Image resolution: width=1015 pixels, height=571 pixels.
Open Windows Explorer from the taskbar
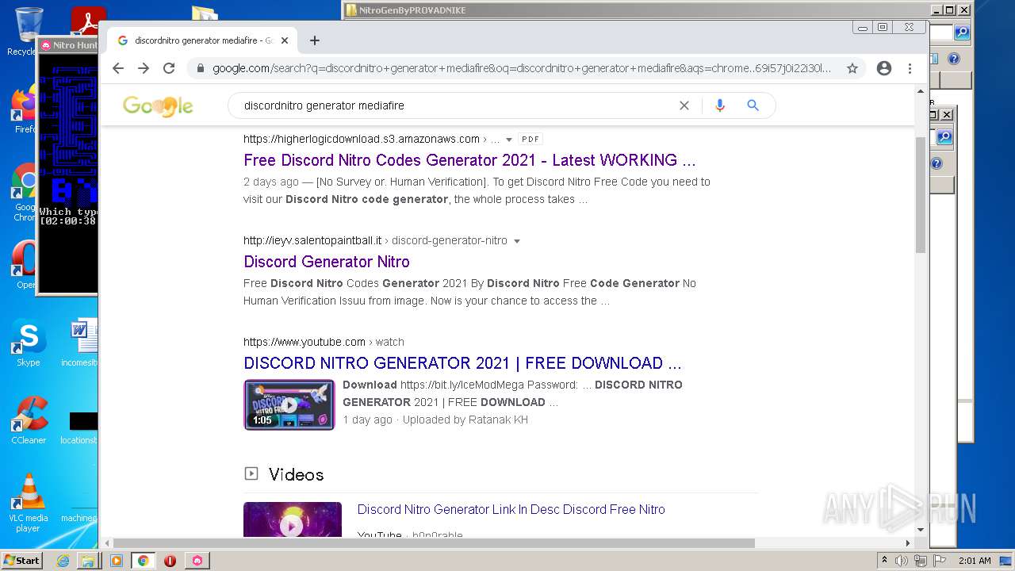pos(88,561)
